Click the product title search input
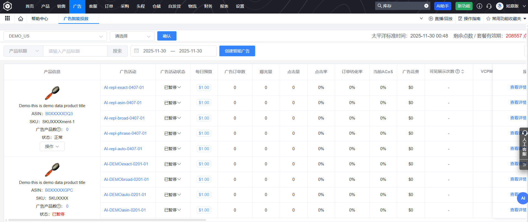 click(75, 51)
